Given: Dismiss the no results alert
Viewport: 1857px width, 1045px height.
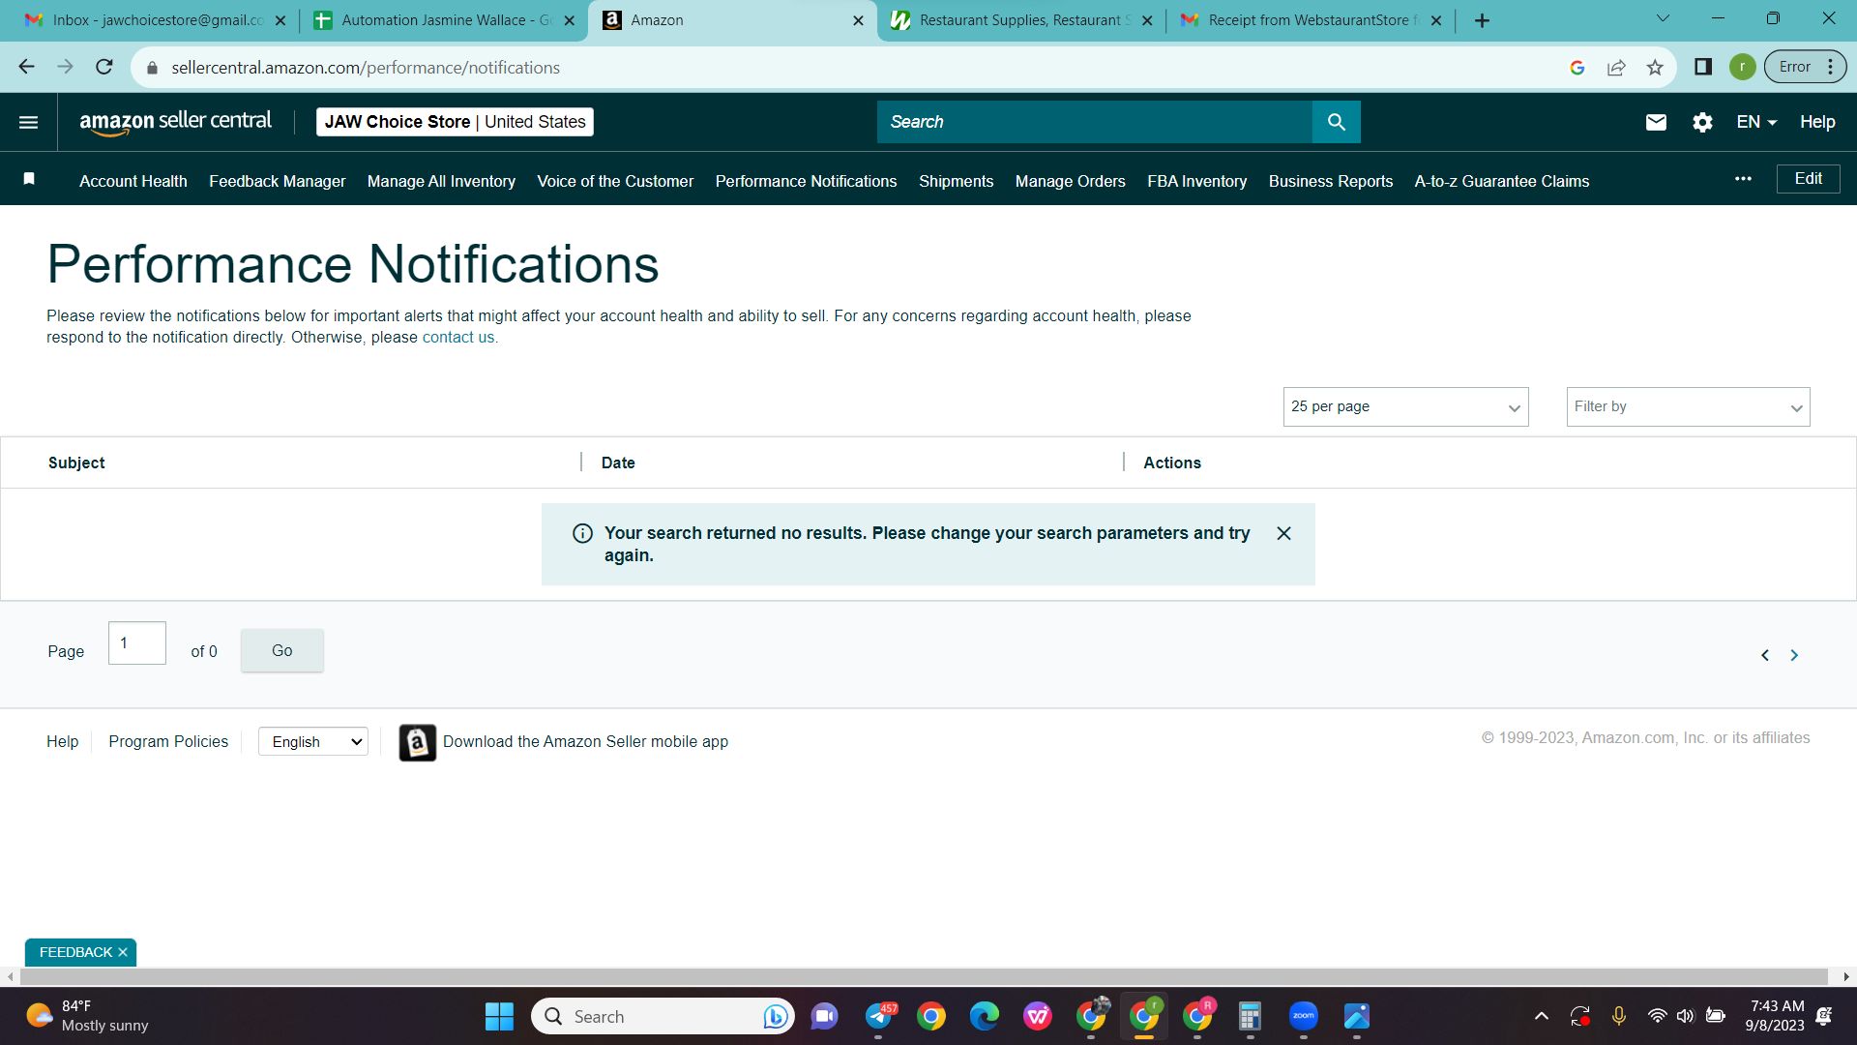Looking at the screenshot, I should pyautogui.click(x=1283, y=533).
